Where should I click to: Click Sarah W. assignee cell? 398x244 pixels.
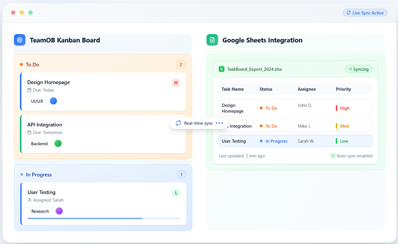point(306,141)
